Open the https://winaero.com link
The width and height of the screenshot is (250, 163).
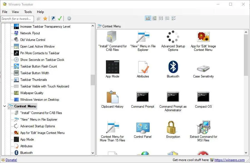229,160
